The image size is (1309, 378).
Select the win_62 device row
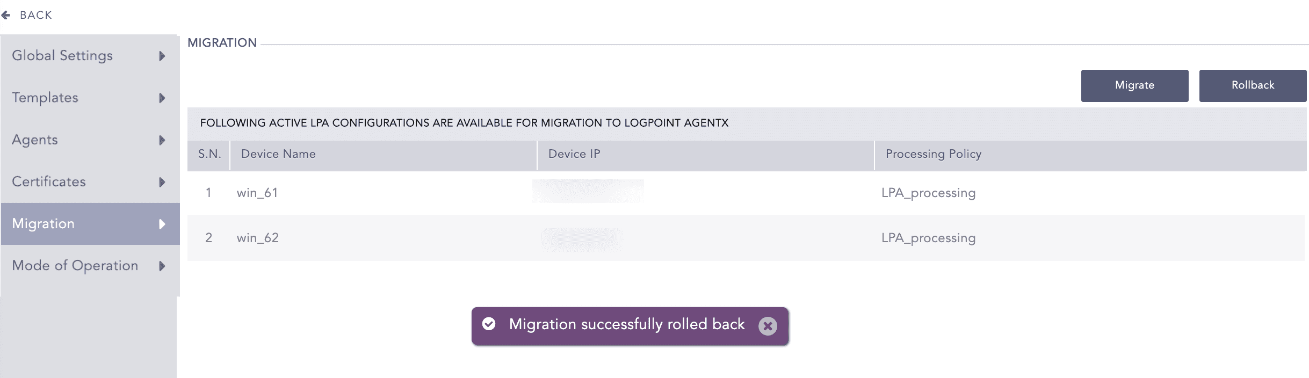pos(258,238)
